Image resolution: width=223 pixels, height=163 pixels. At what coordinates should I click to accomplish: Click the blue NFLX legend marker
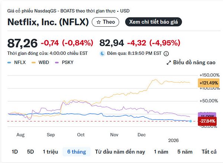coord(10,63)
